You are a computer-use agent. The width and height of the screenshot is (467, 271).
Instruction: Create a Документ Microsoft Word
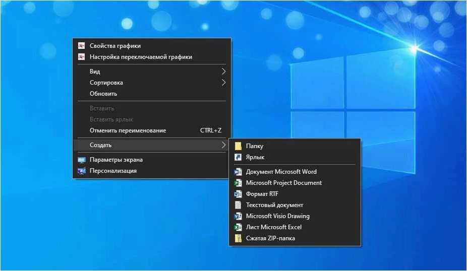pyautogui.click(x=295, y=172)
